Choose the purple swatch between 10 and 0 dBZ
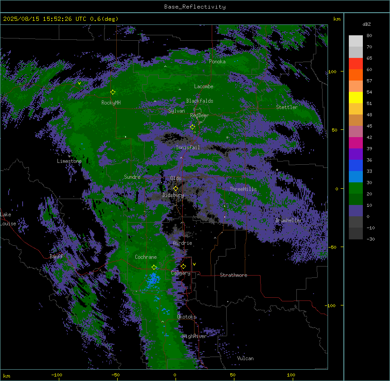This screenshot has width=390, height=381. click(356, 211)
